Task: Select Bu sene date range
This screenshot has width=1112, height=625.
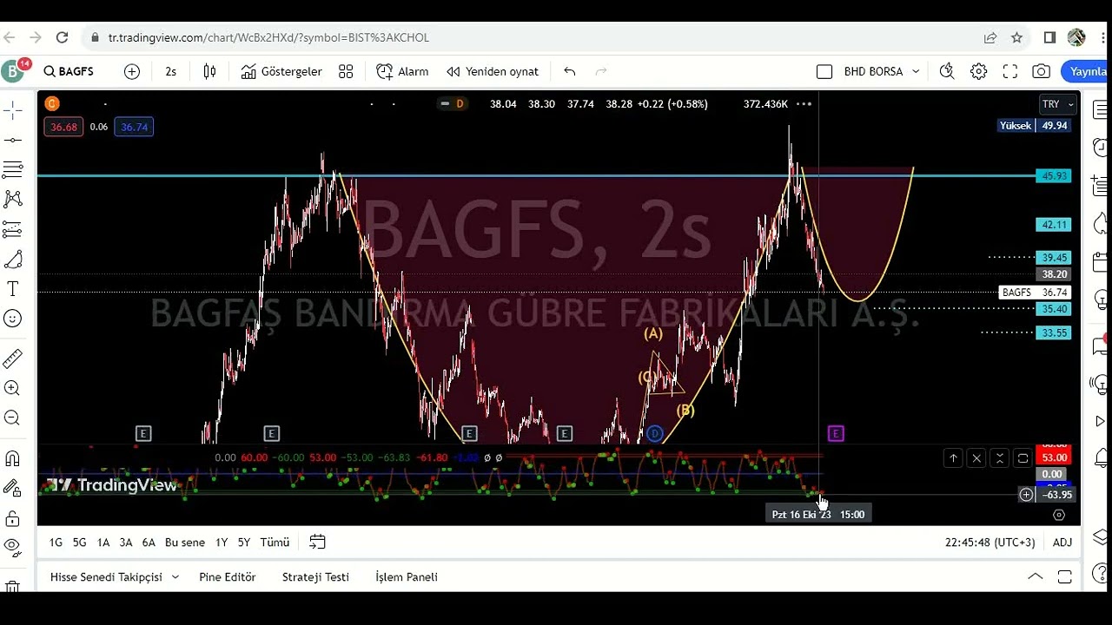Action: [x=185, y=542]
